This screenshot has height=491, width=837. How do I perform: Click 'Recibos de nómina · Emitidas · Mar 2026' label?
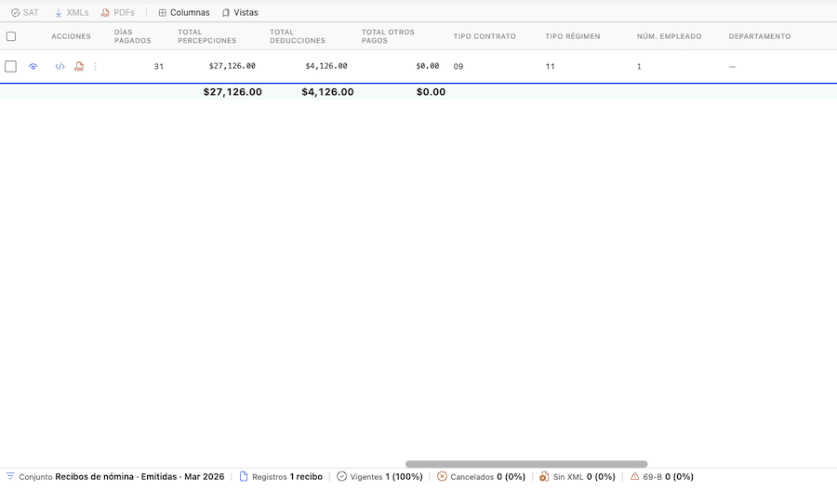point(139,477)
